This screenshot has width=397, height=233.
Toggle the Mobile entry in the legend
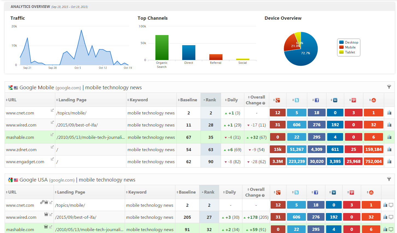click(x=349, y=47)
